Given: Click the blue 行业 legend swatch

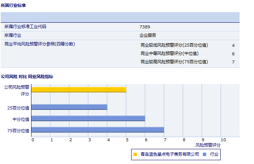Looking at the screenshot, I should pyautogui.click(x=205, y=154).
